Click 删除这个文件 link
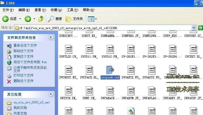Screen dimensions: 203x115 (x=23, y=81)
